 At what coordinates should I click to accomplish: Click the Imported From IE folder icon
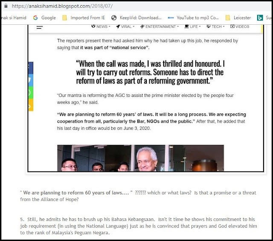(x=64, y=18)
